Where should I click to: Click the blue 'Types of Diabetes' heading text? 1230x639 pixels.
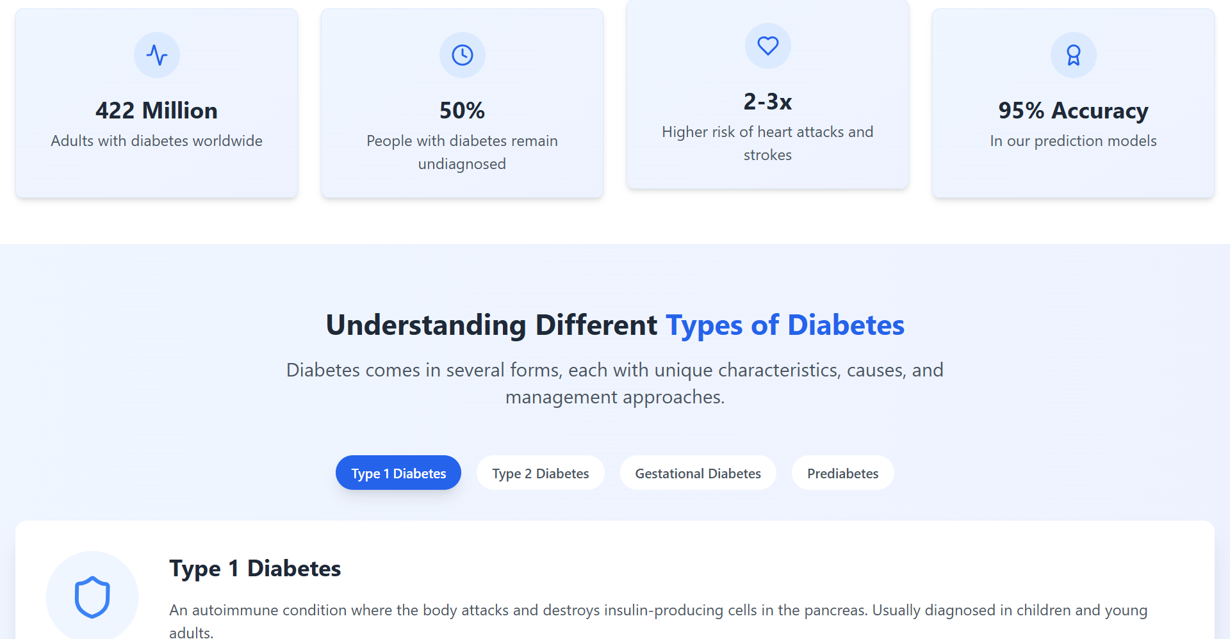point(785,325)
